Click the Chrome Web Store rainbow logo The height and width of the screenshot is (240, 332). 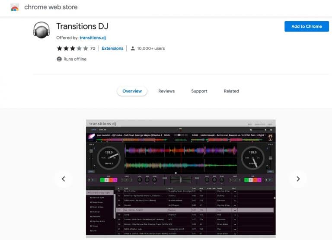(15, 7)
